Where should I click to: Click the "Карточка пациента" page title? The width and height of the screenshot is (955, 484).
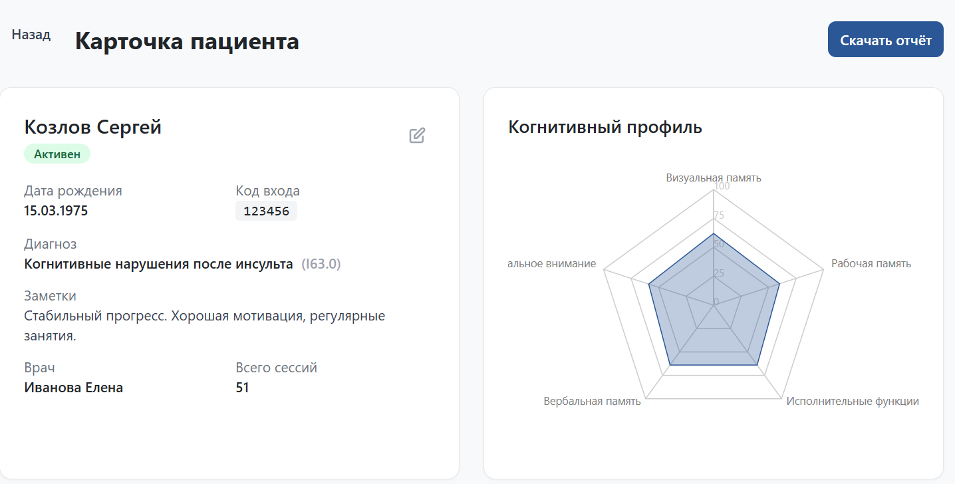[188, 41]
